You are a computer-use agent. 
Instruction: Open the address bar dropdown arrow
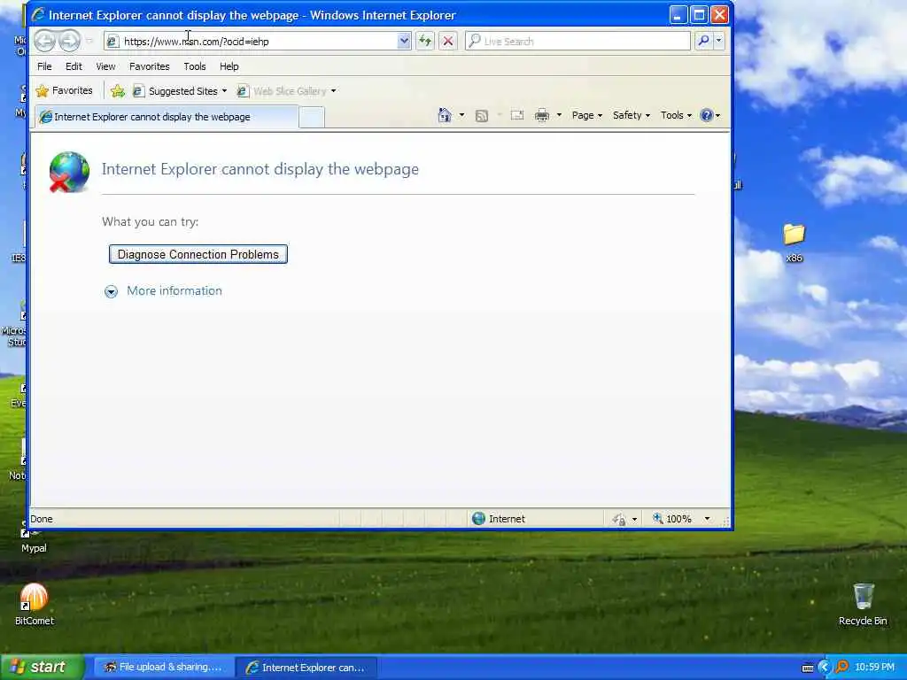point(404,41)
